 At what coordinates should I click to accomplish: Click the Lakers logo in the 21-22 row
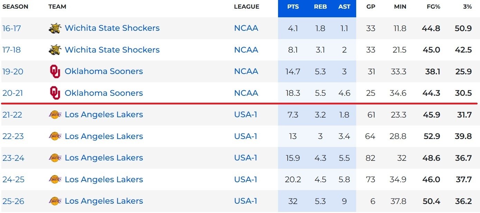tap(55, 114)
